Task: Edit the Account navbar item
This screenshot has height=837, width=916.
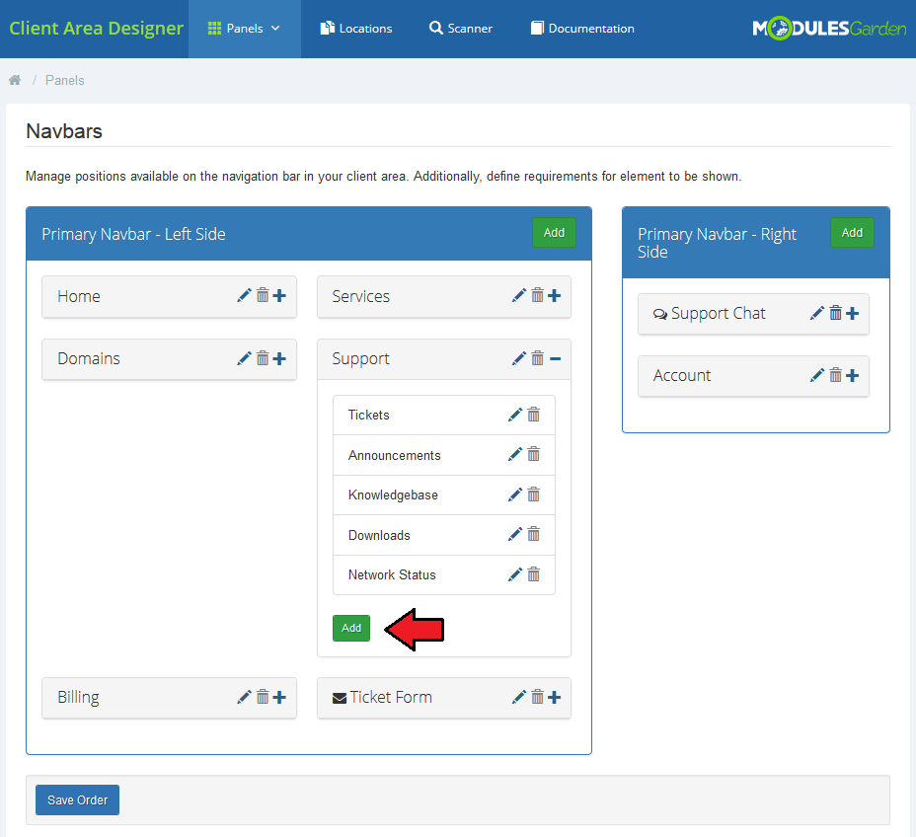Action: pos(817,375)
